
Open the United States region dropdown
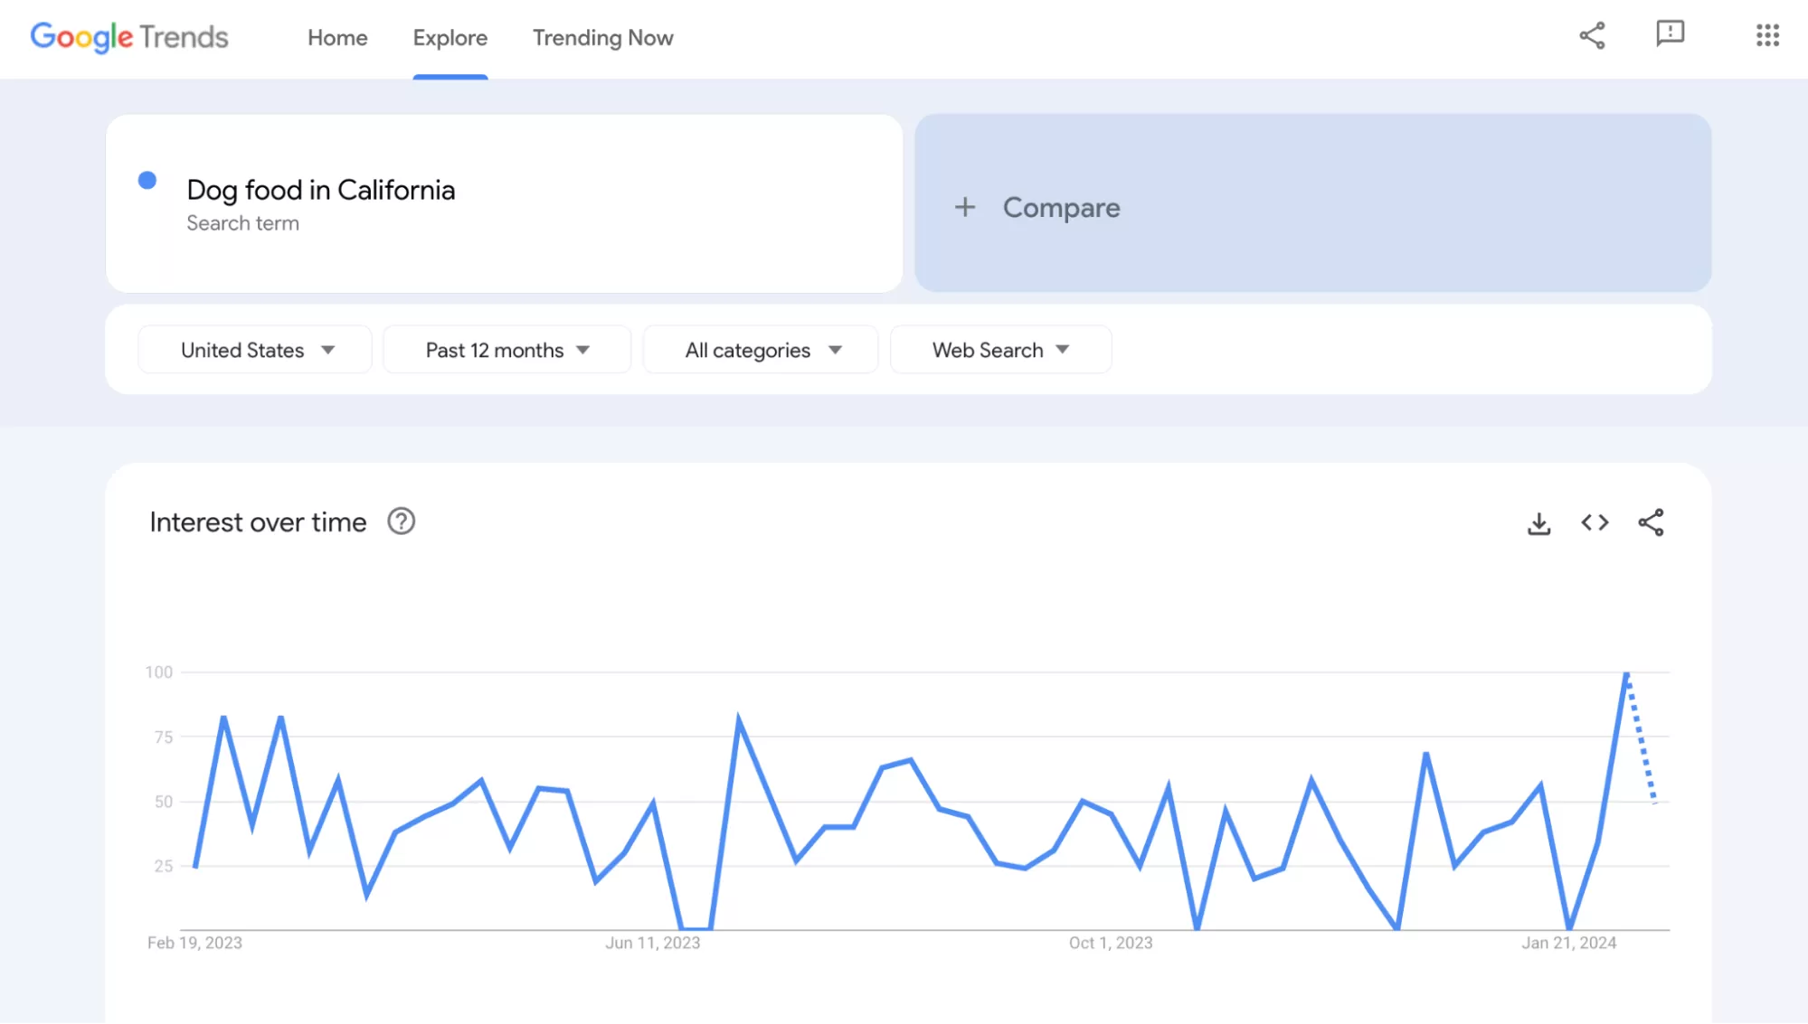coord(254,350)
